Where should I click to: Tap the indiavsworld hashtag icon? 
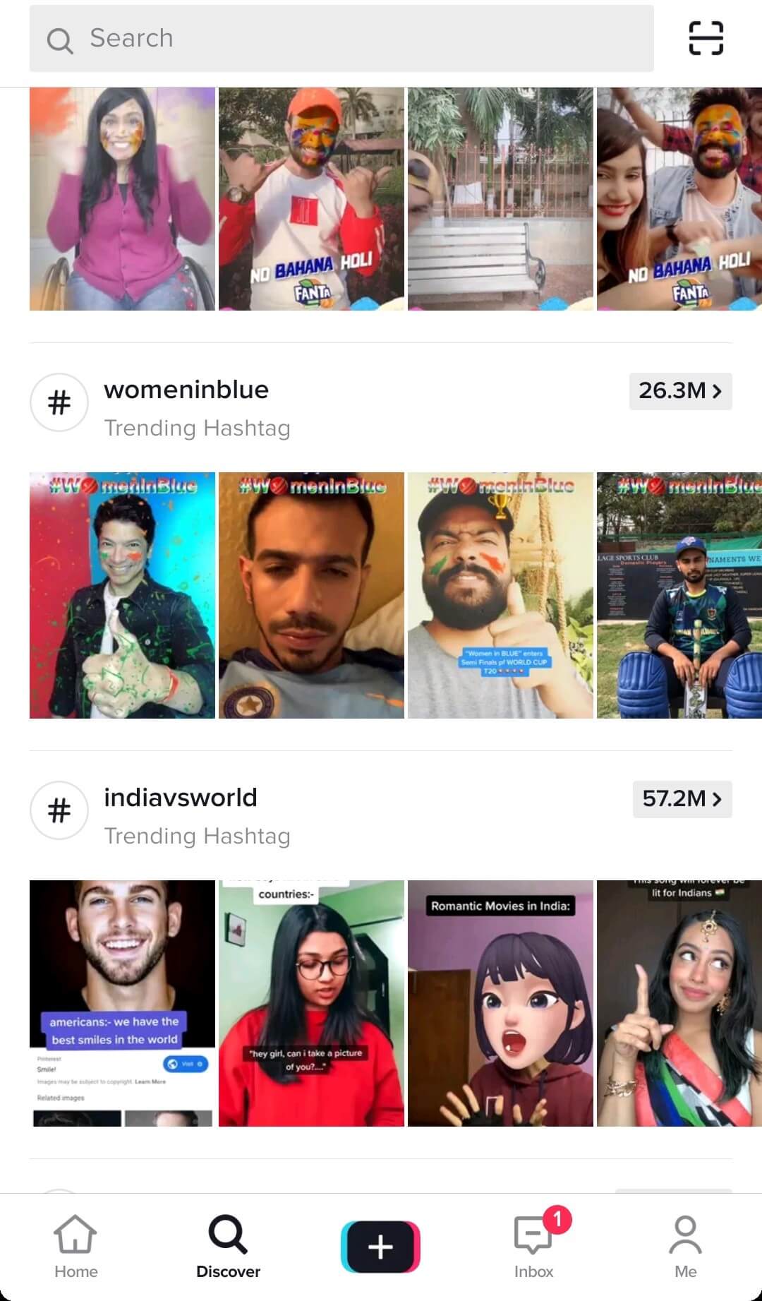pyautogui.click(x=59, y=810)
